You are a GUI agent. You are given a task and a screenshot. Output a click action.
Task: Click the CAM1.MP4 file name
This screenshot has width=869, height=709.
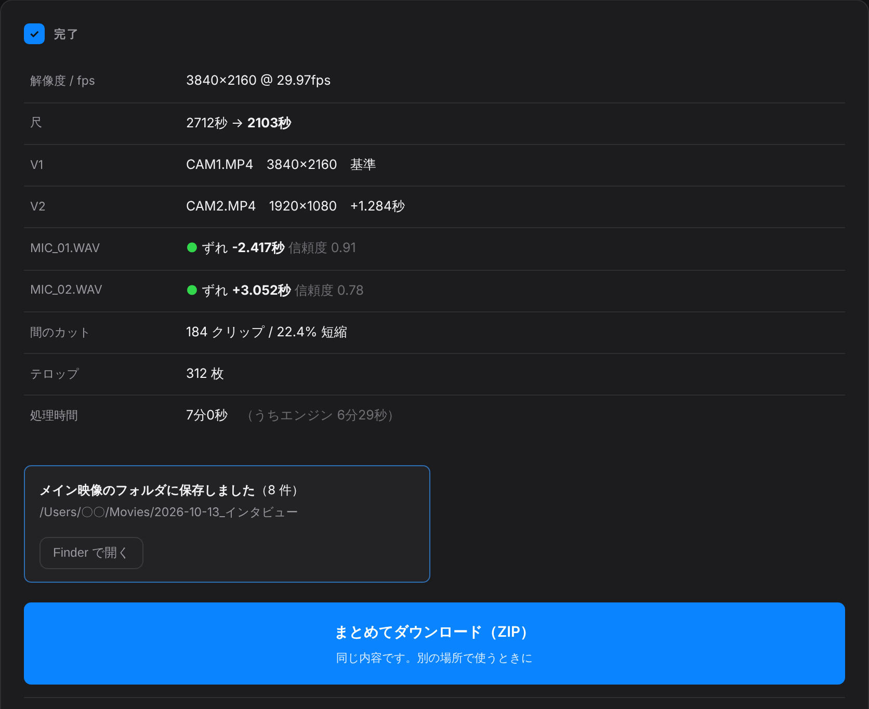[x=219, y=165]
